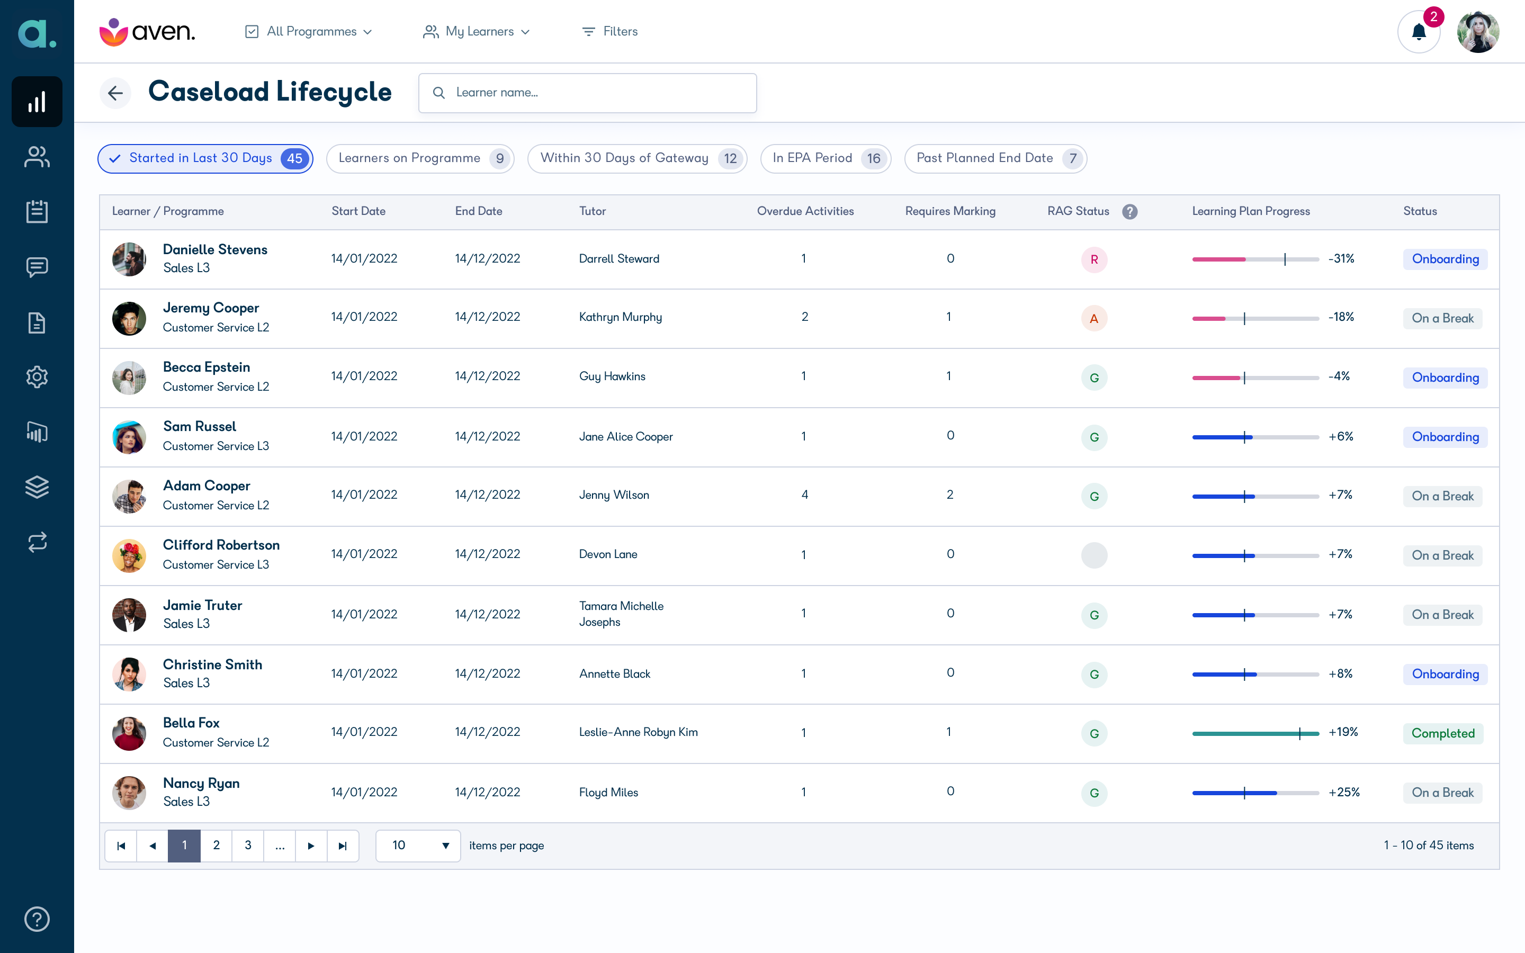
Task: Toggle the Started in Last 30 Days filter
Action: click(205, 158)
